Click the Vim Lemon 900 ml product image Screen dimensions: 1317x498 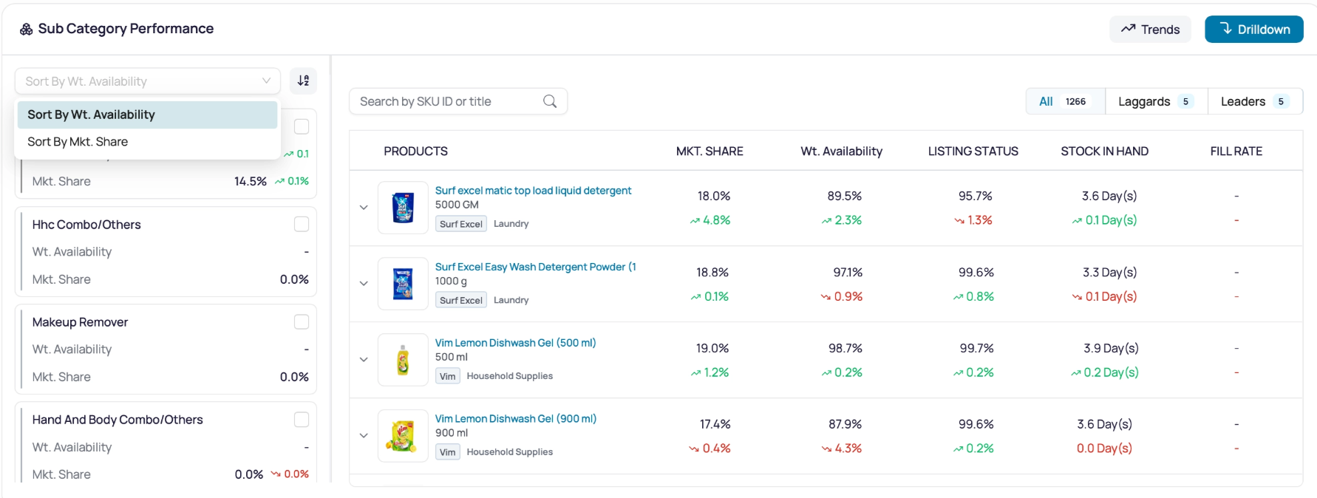(x=403, y=436)
